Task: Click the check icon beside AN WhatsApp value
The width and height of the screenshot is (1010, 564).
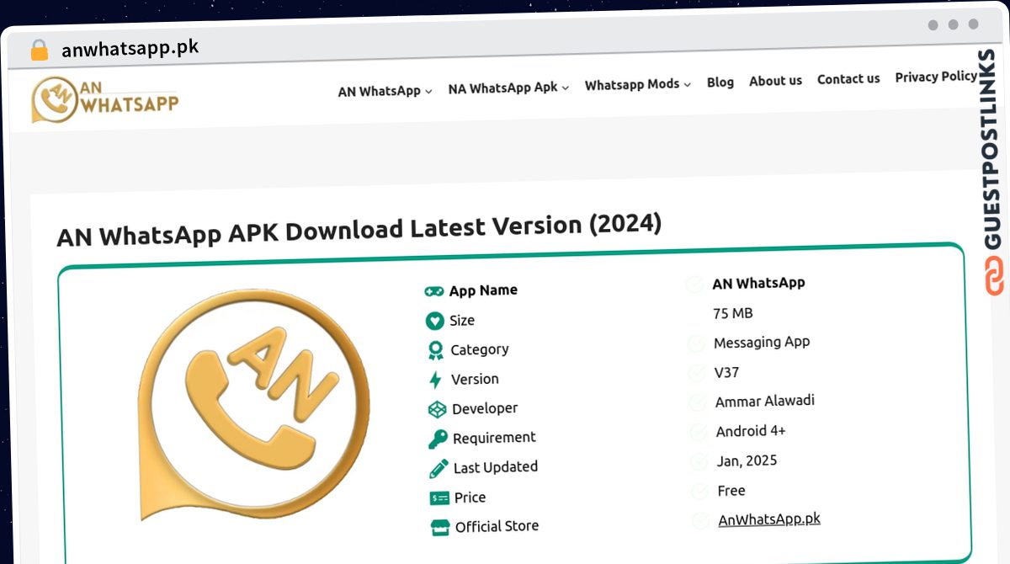Action: coord(695,285)
